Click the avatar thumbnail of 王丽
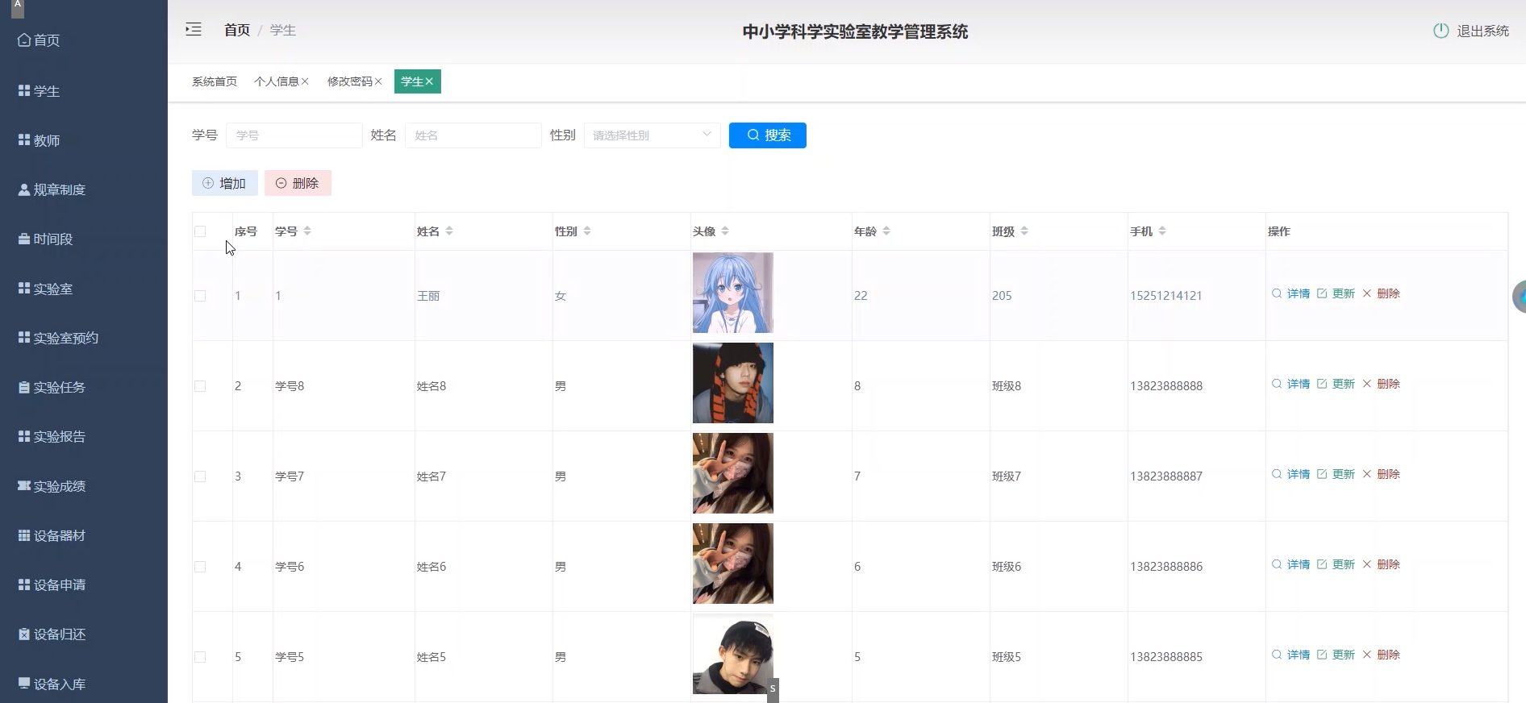1526x703 pixels. click(x=732, y=293)
